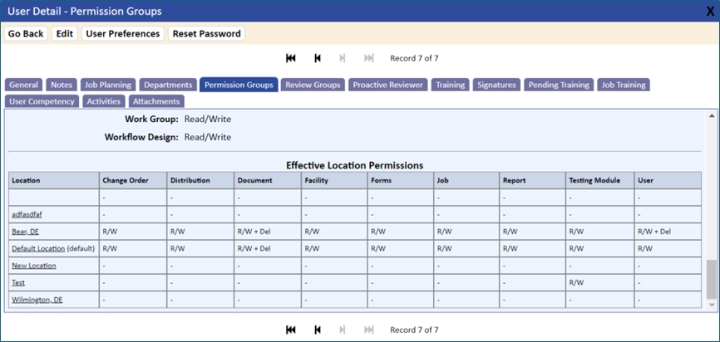Click the Go Back button
The image size is (720, 342).
pos(26,33)
